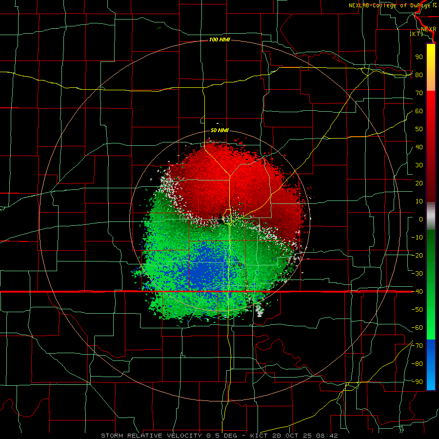The width and height of the screenshot is (439, 439).
Task: Click the [KT] units label above scale
Action: pos(417,34)
